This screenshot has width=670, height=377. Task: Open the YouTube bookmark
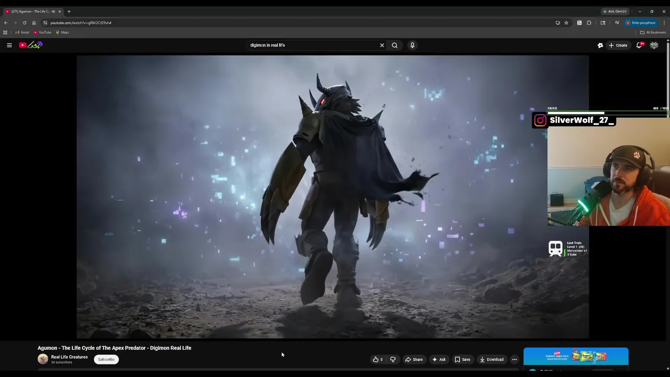[x=42, y=32]
